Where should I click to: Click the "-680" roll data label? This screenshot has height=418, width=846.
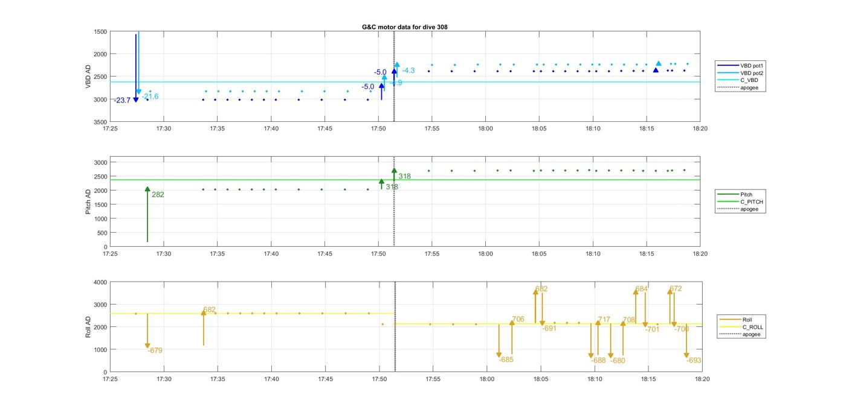click(x=618, y=361)
